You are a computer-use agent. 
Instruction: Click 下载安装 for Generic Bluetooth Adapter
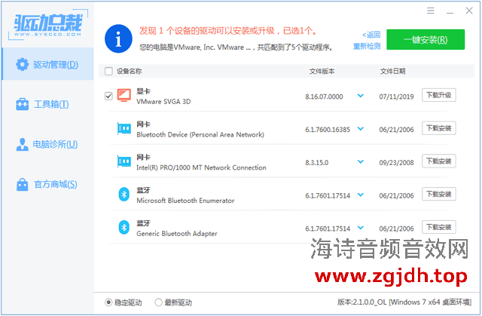[438, 227]
